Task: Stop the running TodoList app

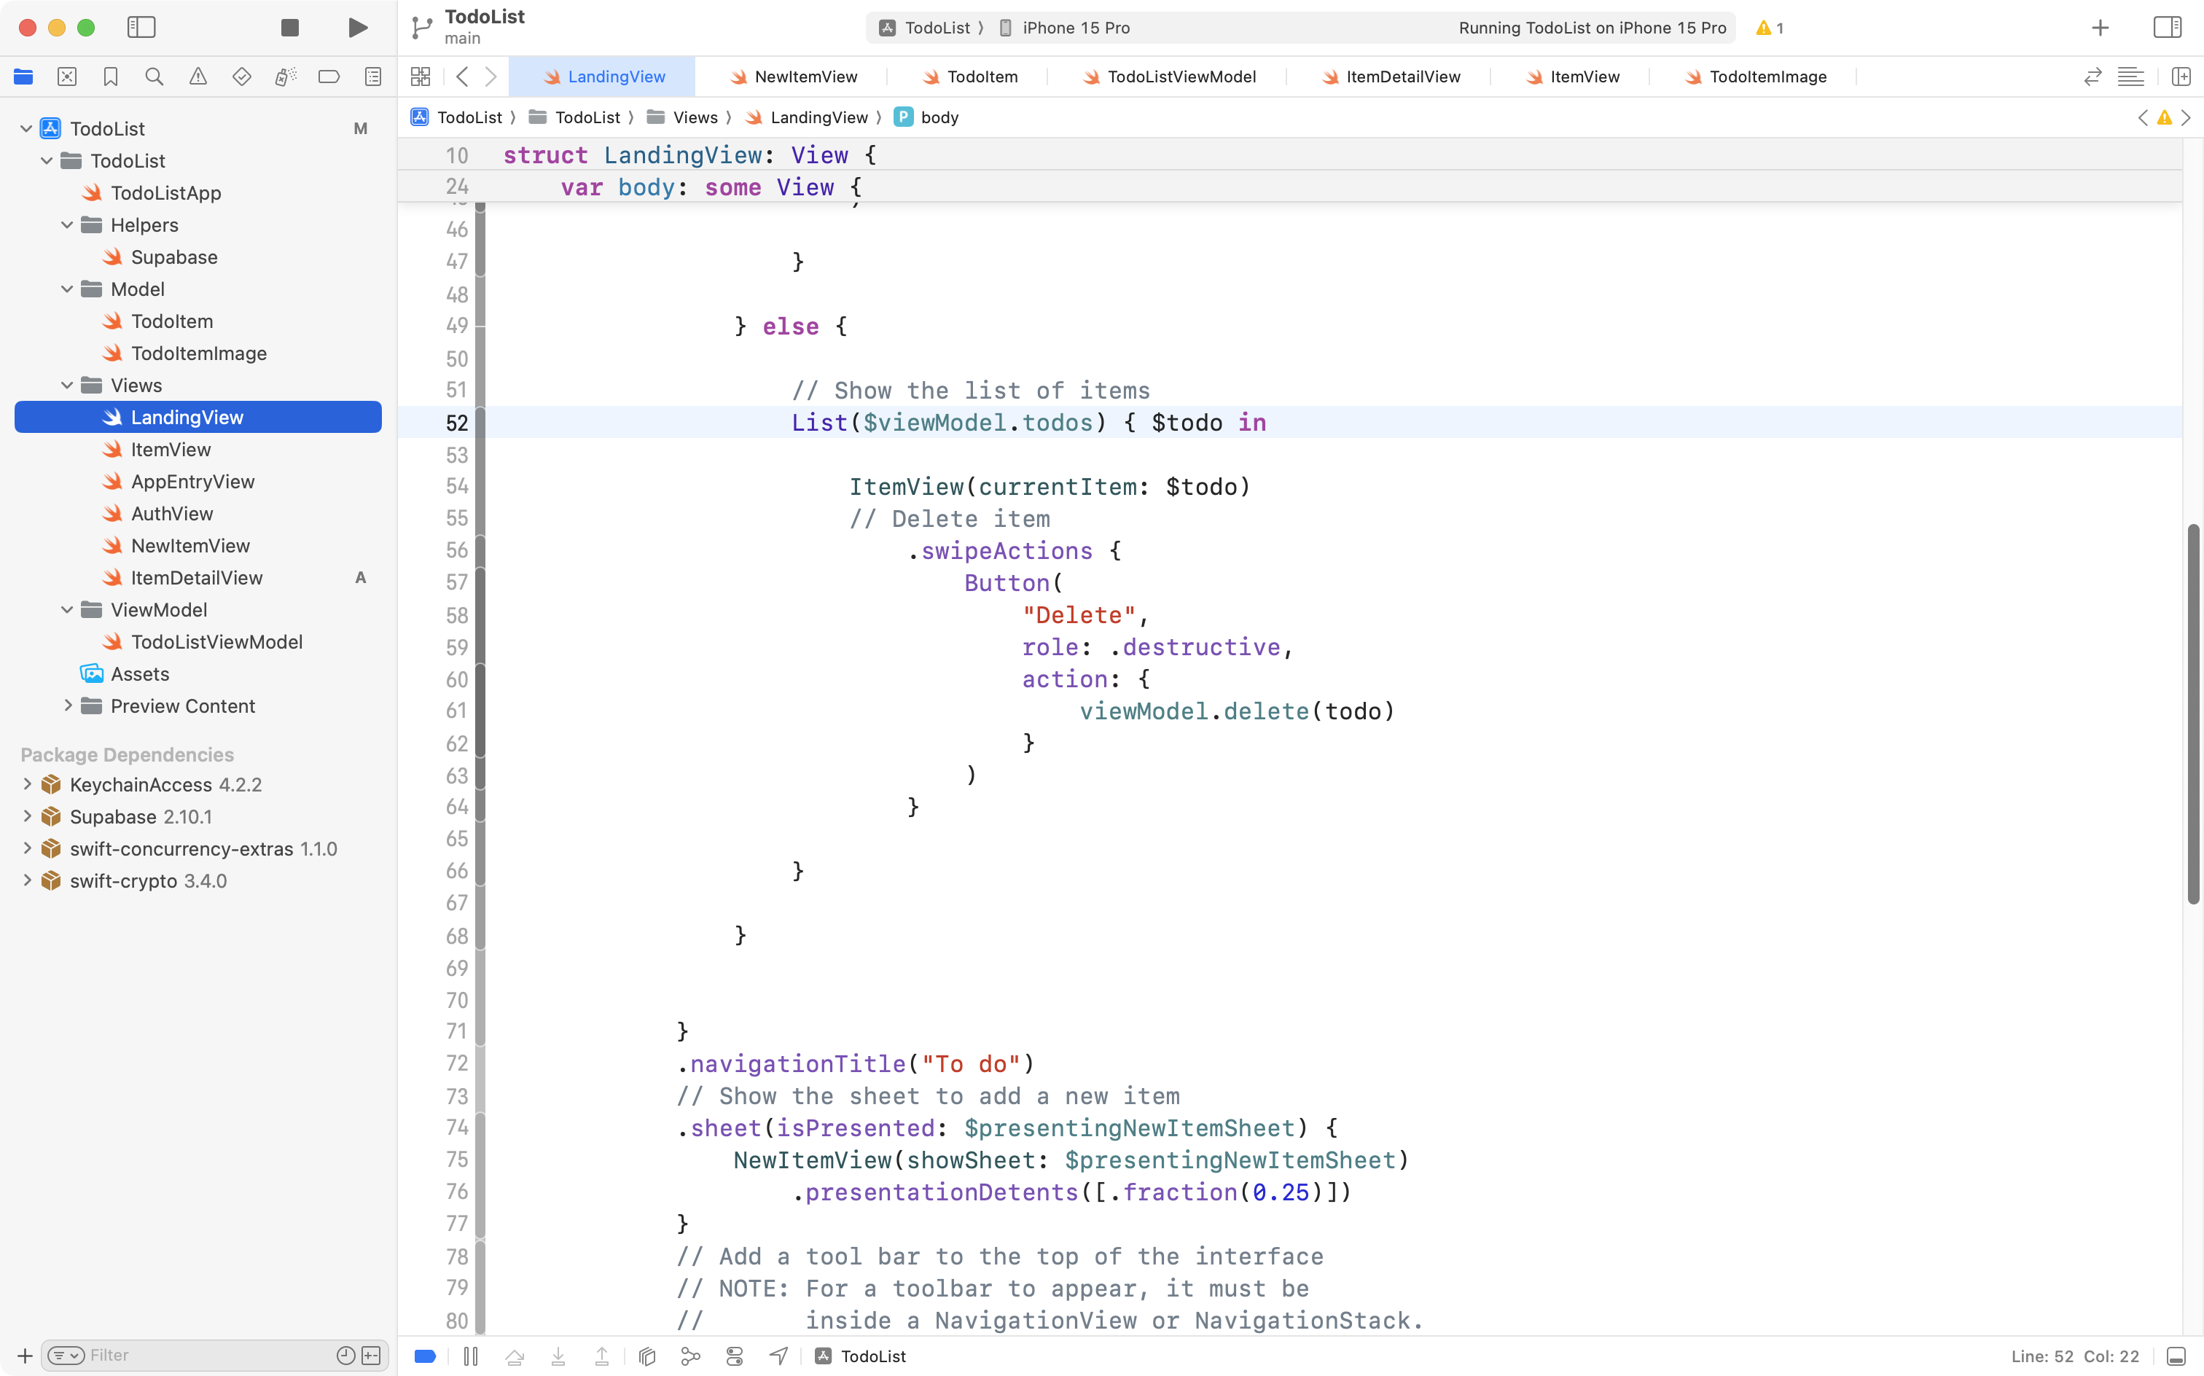Action: 289,27
